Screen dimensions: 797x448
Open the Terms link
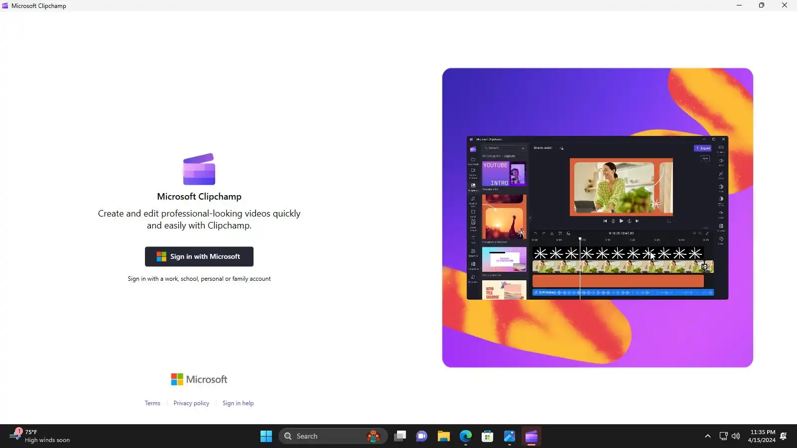coord(152,403)
